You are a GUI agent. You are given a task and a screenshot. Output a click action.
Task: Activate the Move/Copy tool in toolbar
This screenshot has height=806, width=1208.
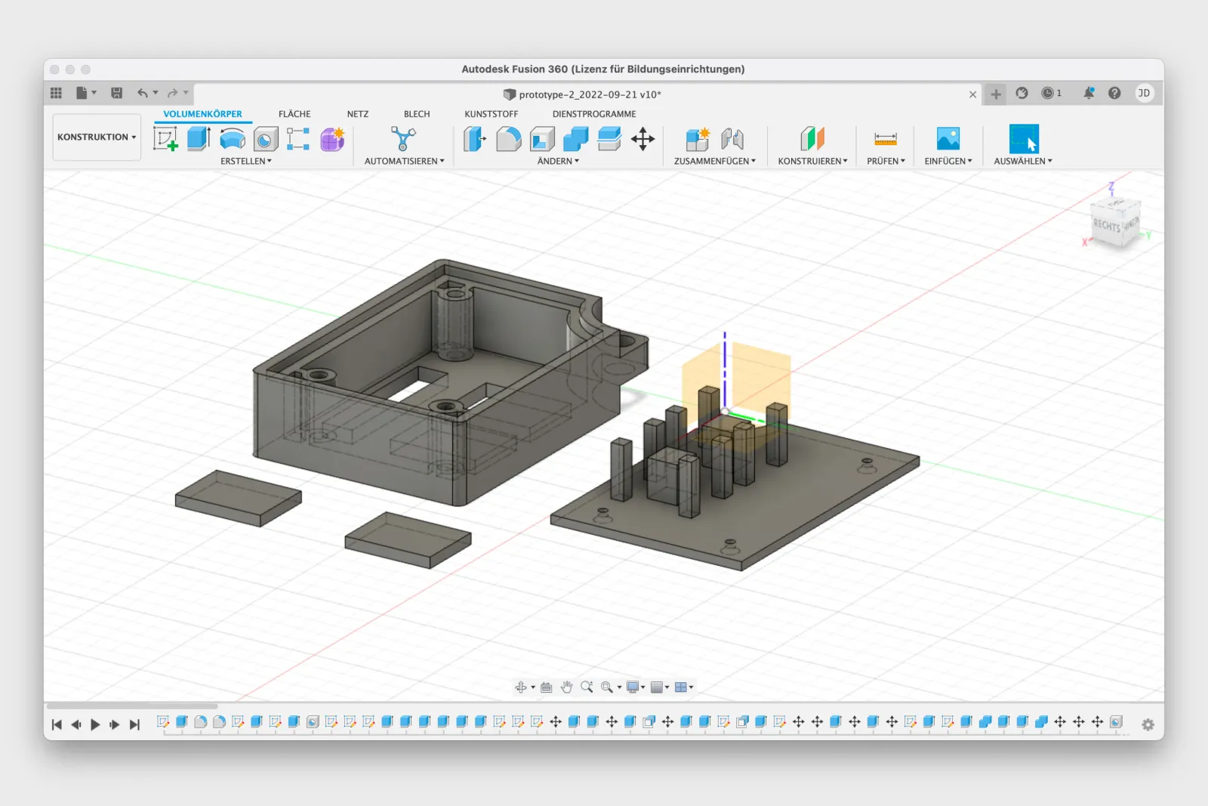[x=643, y=139]
